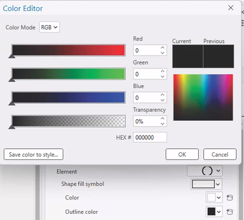
Task: Open the Color Mode RGB dropdown
Action: click(x=49, y=28)
